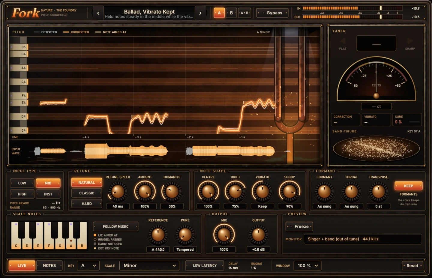Click the Humanize knob

(x=172, y=191)
